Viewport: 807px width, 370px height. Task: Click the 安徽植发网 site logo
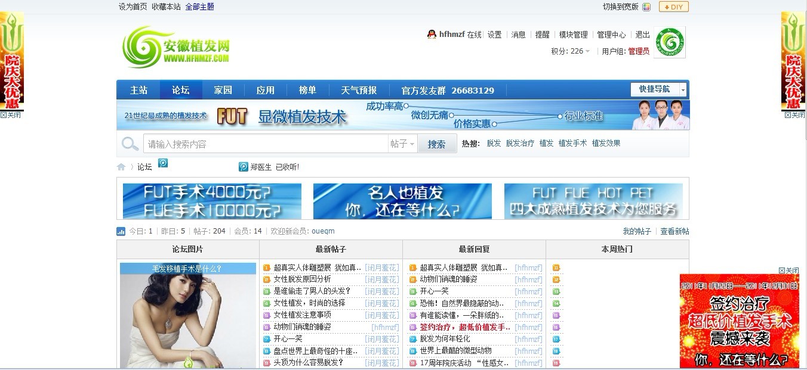(x=176, y=46)
